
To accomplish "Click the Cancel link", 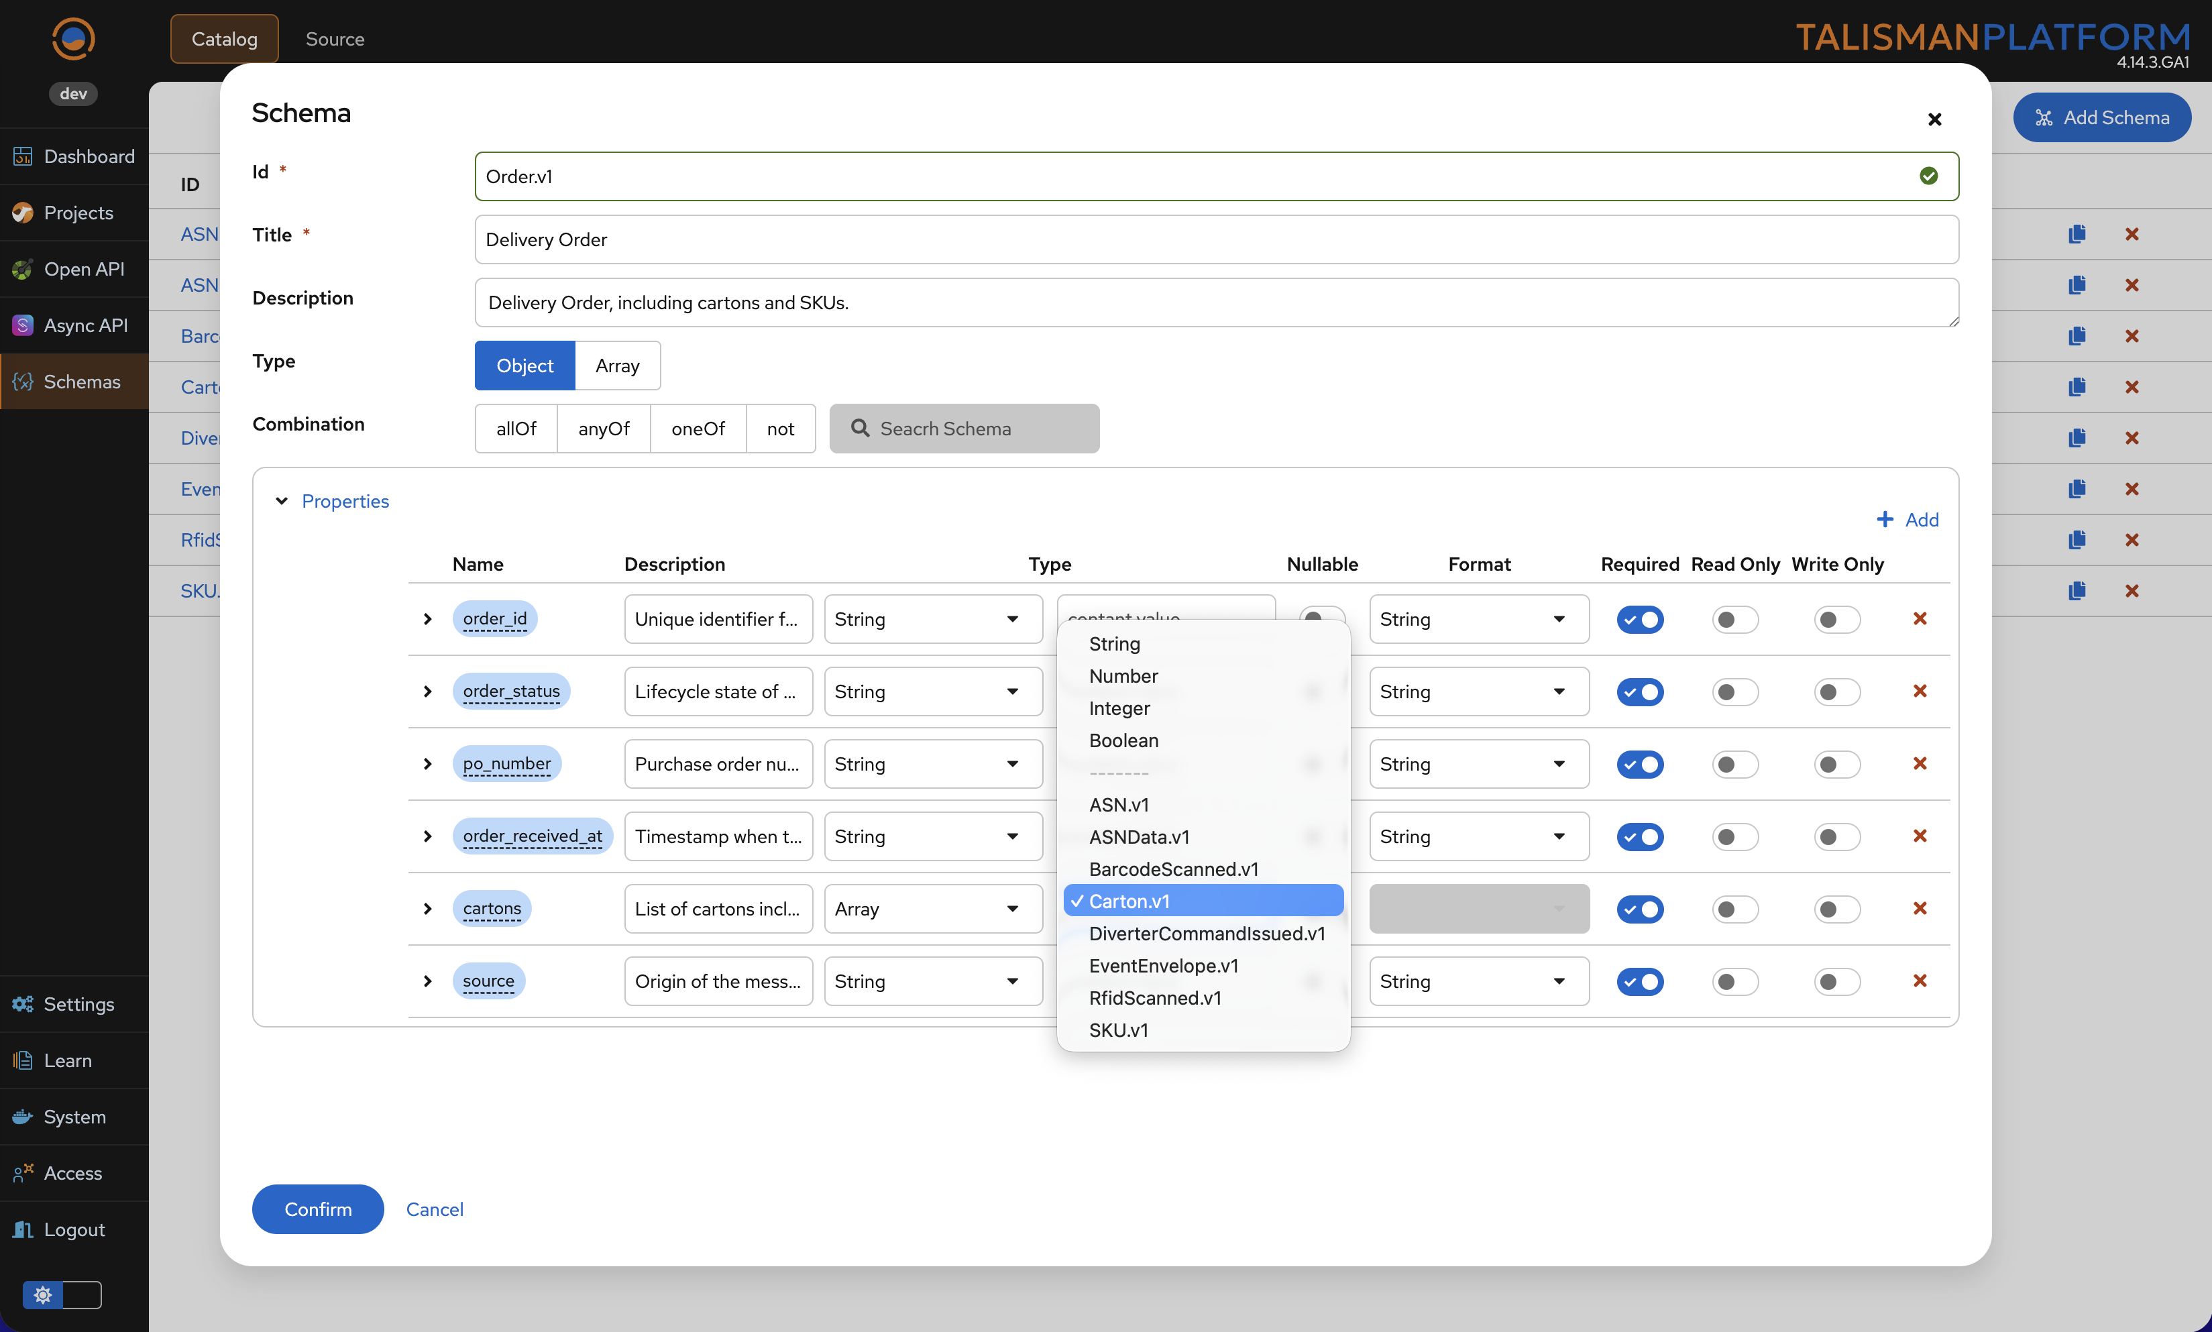I will pyautogui.click(x=435, y=1209).
